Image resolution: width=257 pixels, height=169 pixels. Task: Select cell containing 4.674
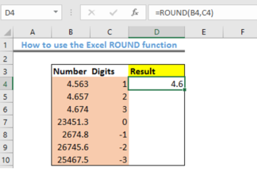click(71, 109)
